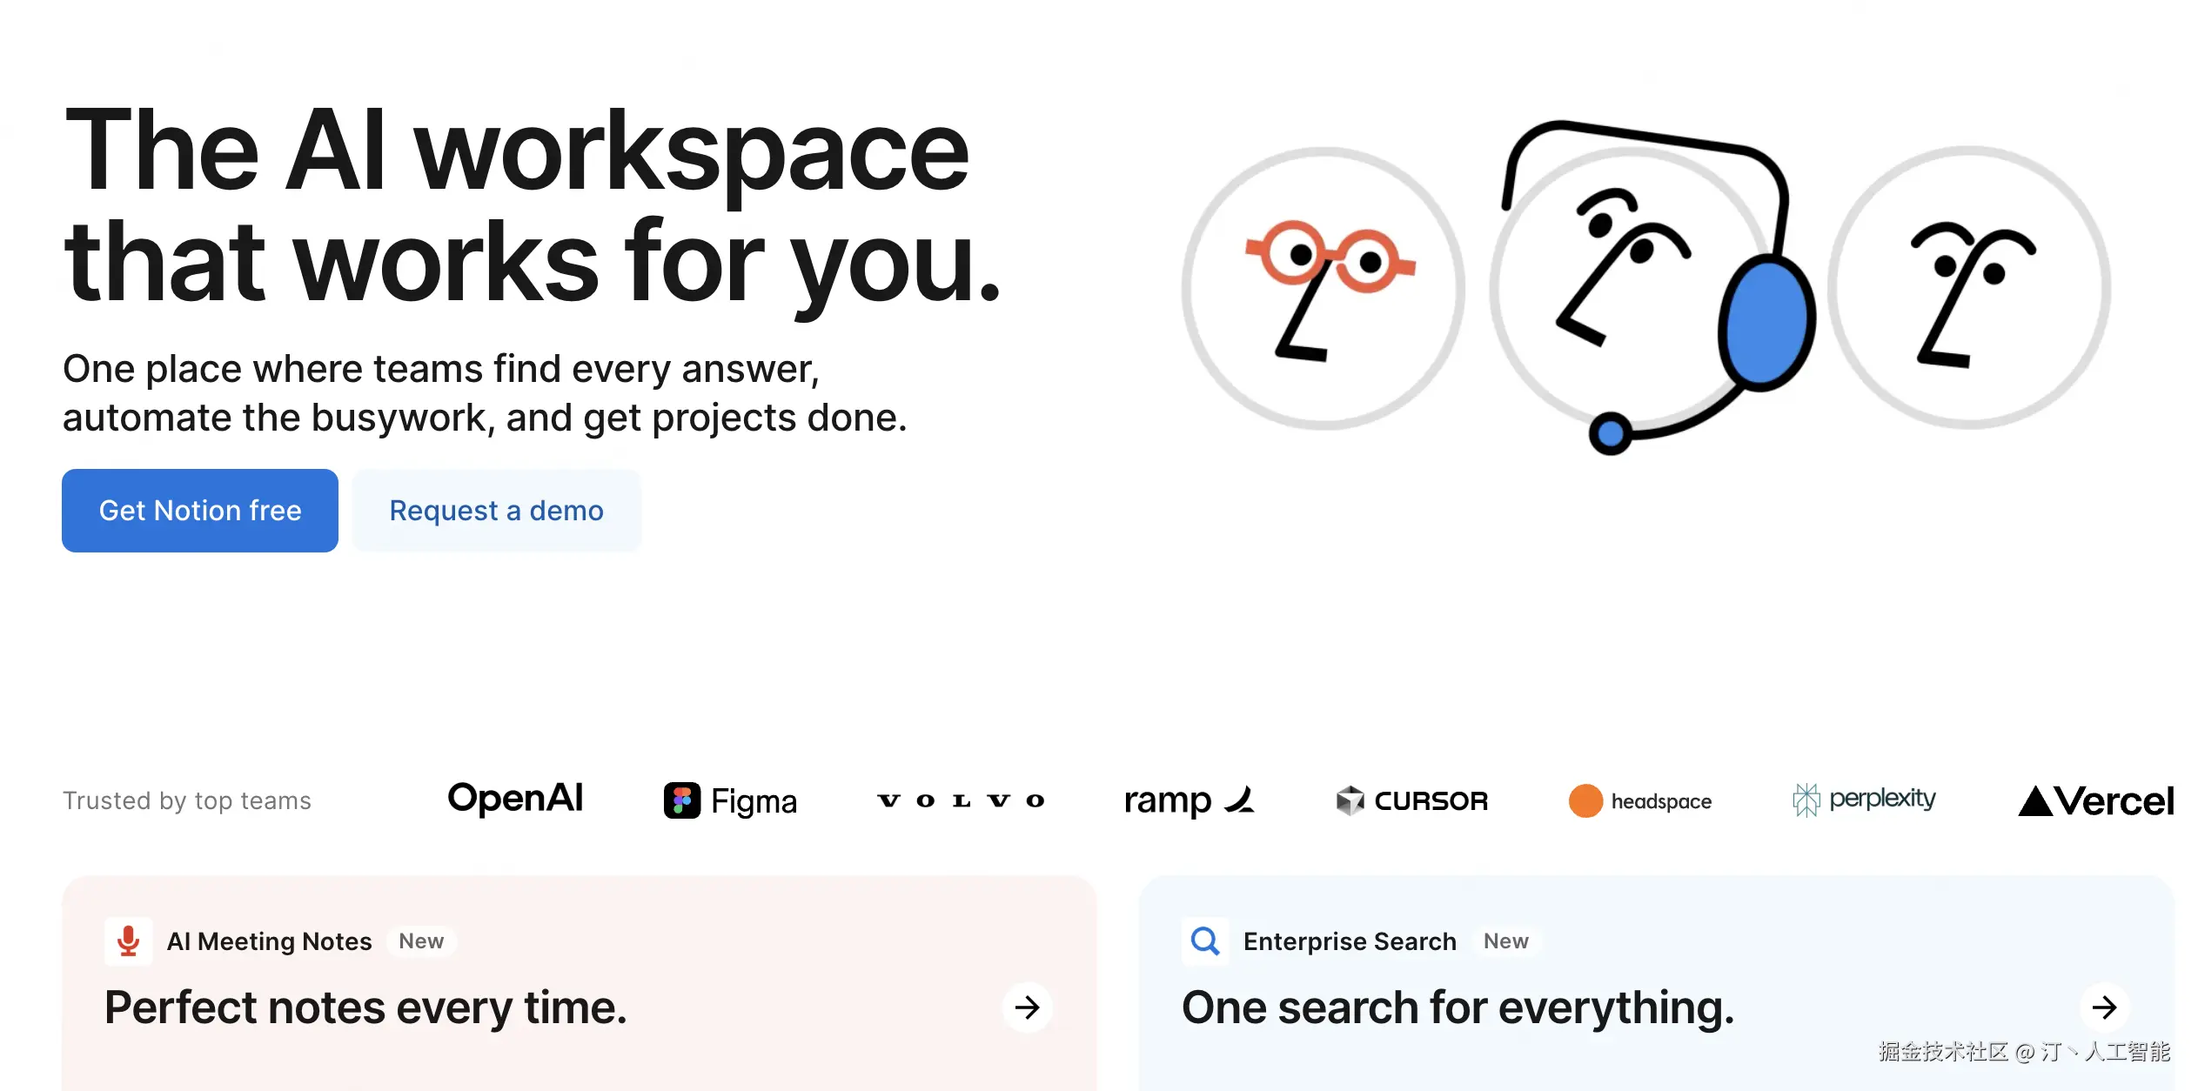
Task: Select the Enterprise Search label
Action: [1350, 941]
